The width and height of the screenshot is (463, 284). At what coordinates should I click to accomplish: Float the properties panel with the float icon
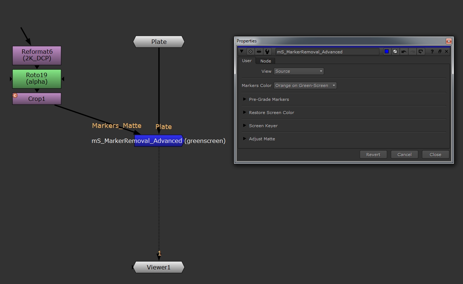coord(440,52)
